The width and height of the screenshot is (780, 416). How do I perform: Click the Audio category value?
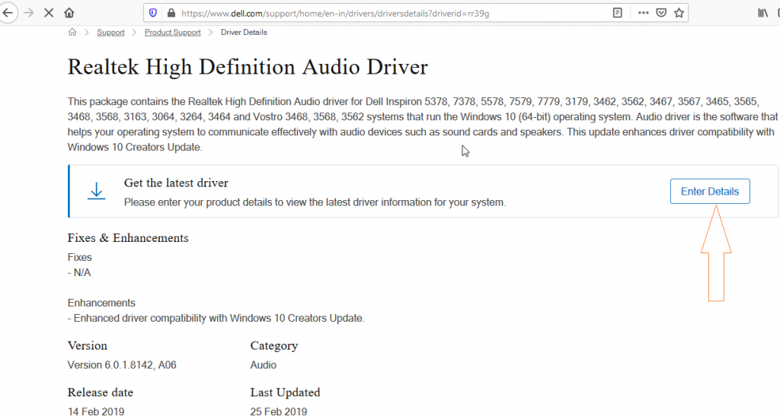click(x=263, y=365)
